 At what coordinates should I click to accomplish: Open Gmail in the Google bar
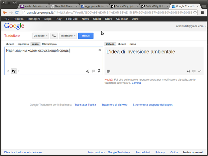pos(97,19)
